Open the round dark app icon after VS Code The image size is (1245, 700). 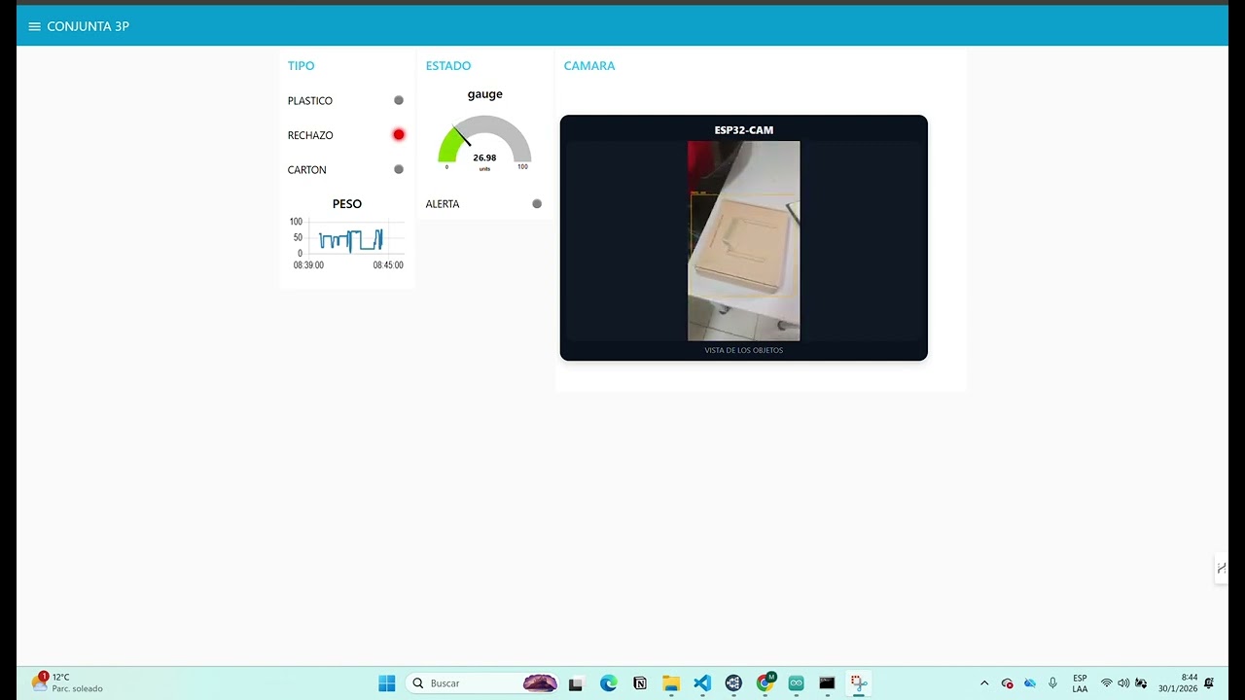point(733,683)
